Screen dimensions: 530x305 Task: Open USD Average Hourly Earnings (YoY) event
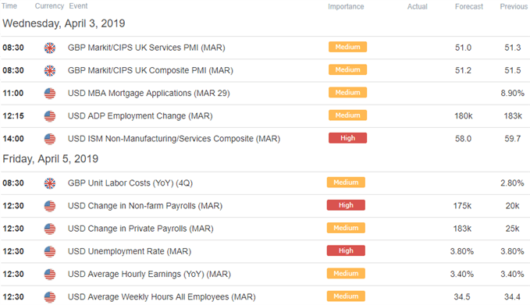[149, 275]
